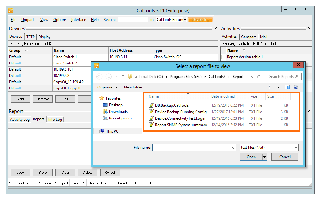Viewport: 321px width, 200px height.
Task: Click the back navigation arrow in the dialog
Action: pyautogui.click(x=99, y=76)
